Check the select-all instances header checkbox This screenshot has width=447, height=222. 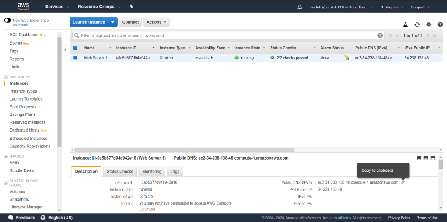pos(75,48)
